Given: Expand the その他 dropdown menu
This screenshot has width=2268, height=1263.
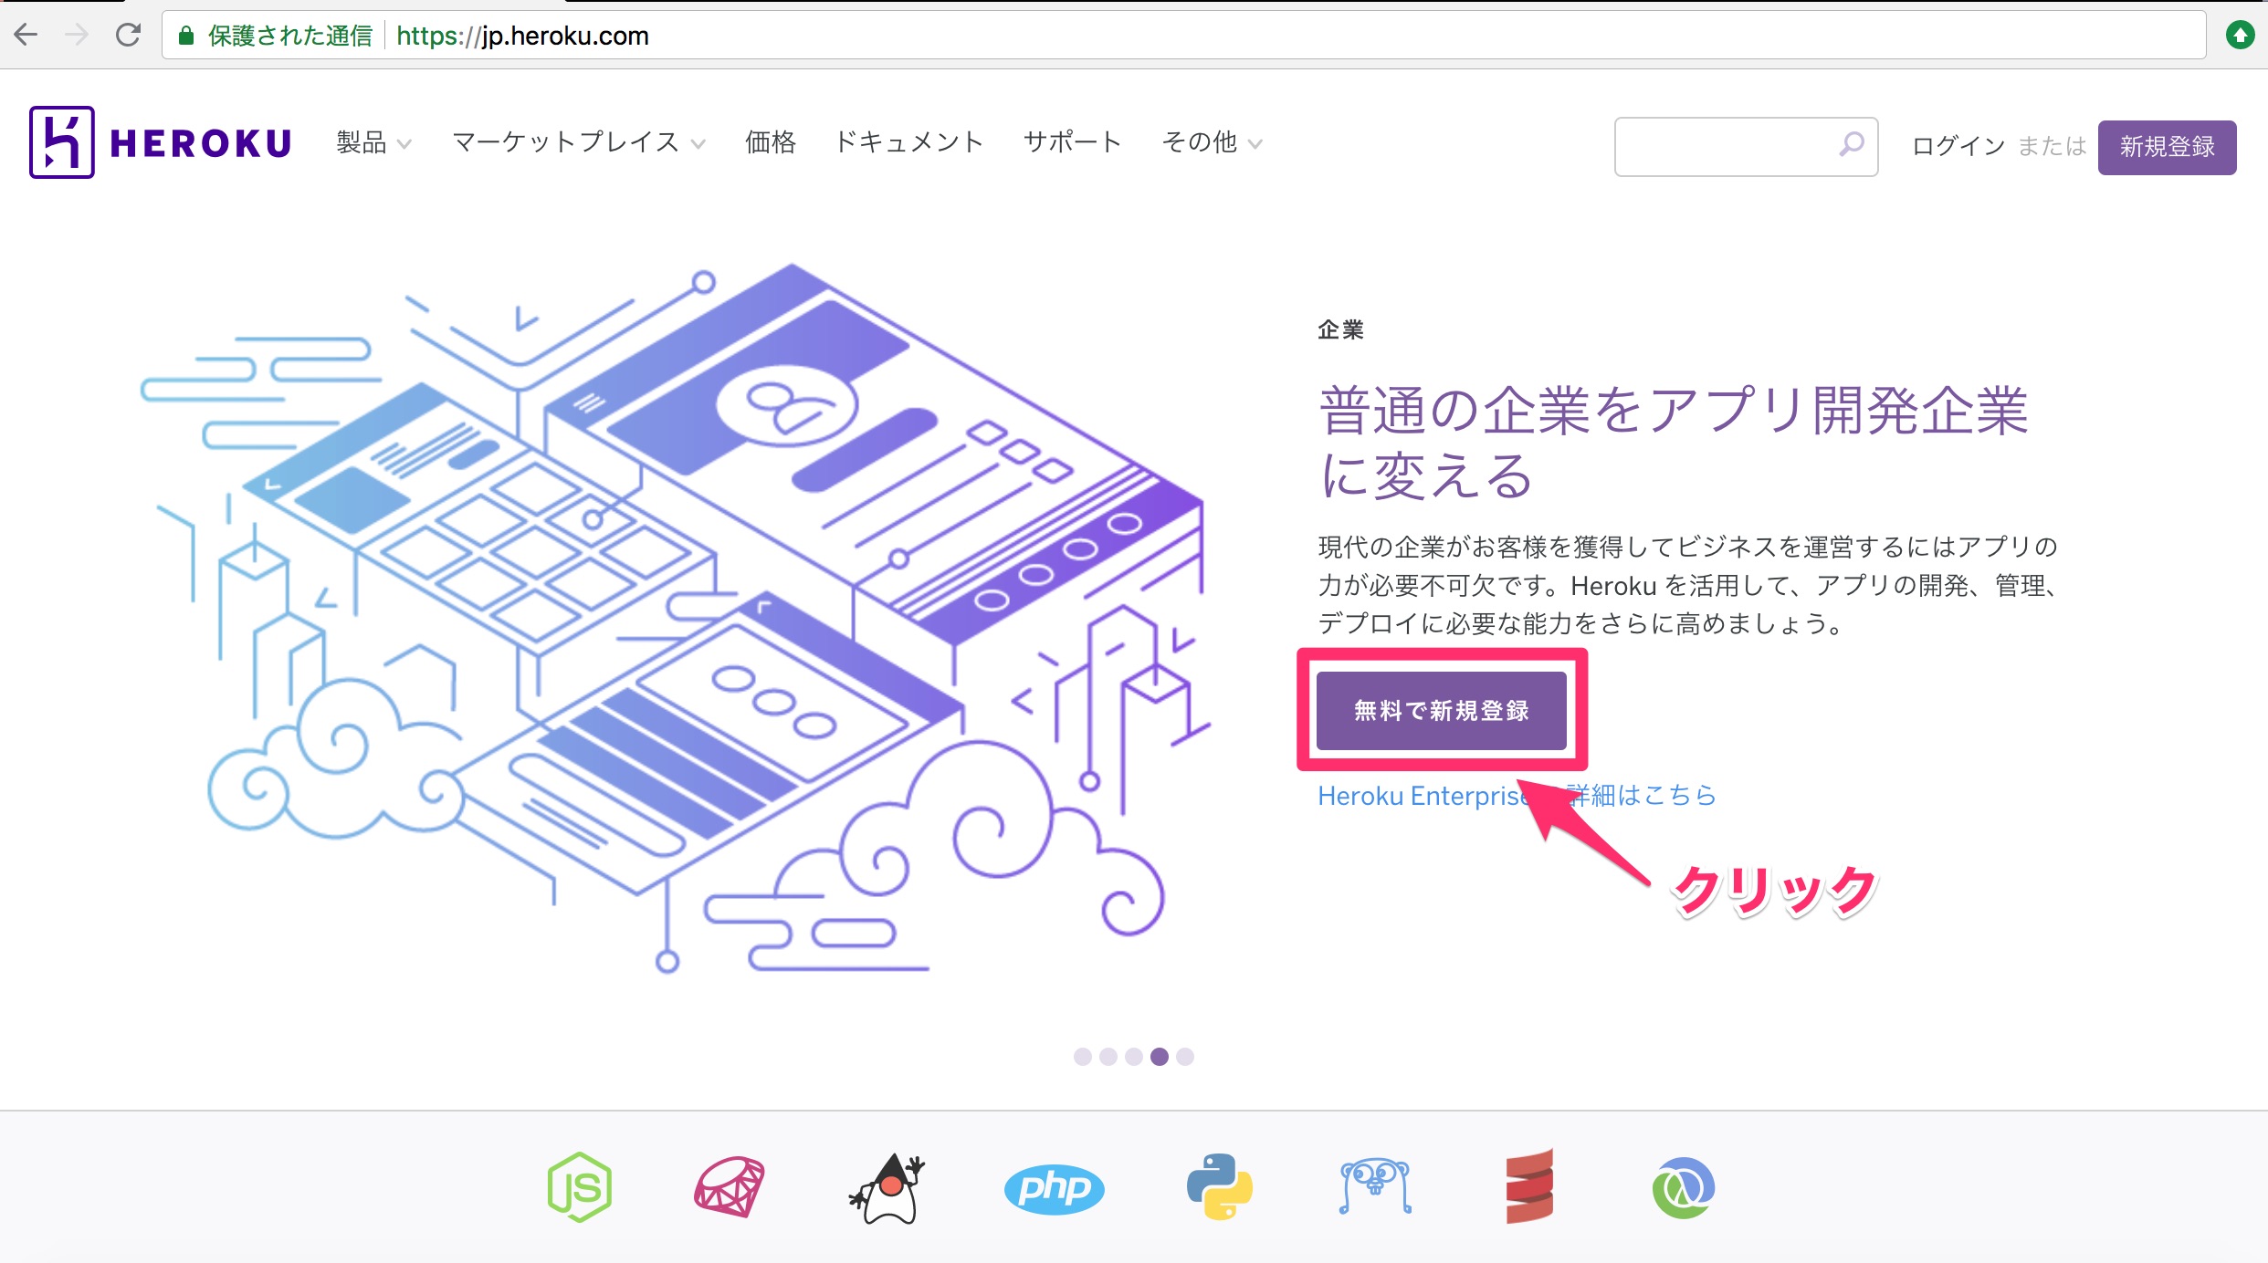Looking at the screenshot, I should [x=1212, y=142].
